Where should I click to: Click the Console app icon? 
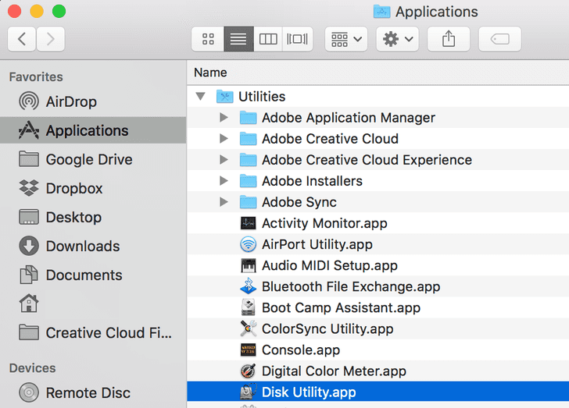point(248,349)
